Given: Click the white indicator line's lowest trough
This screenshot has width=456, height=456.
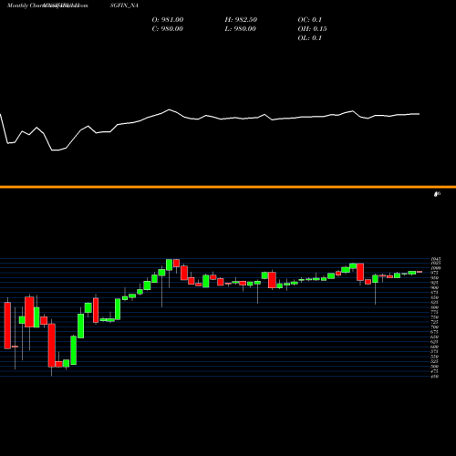Looking at the screenshot, I should pos(56,150).
